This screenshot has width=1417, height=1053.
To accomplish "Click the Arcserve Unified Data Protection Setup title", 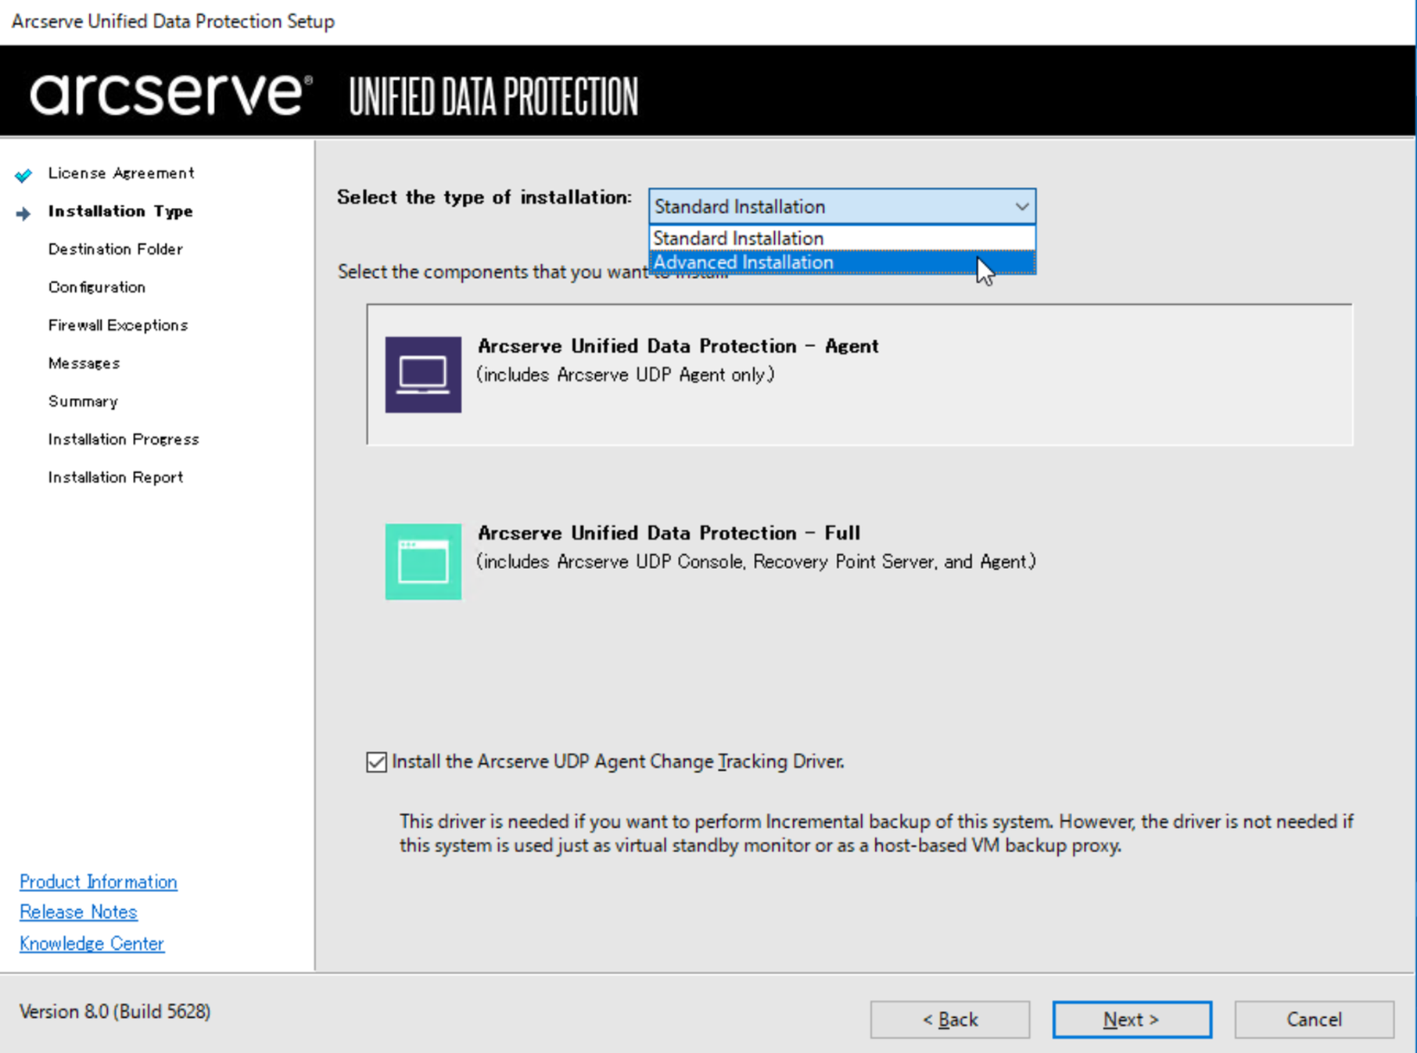I will tap(173, 21).
